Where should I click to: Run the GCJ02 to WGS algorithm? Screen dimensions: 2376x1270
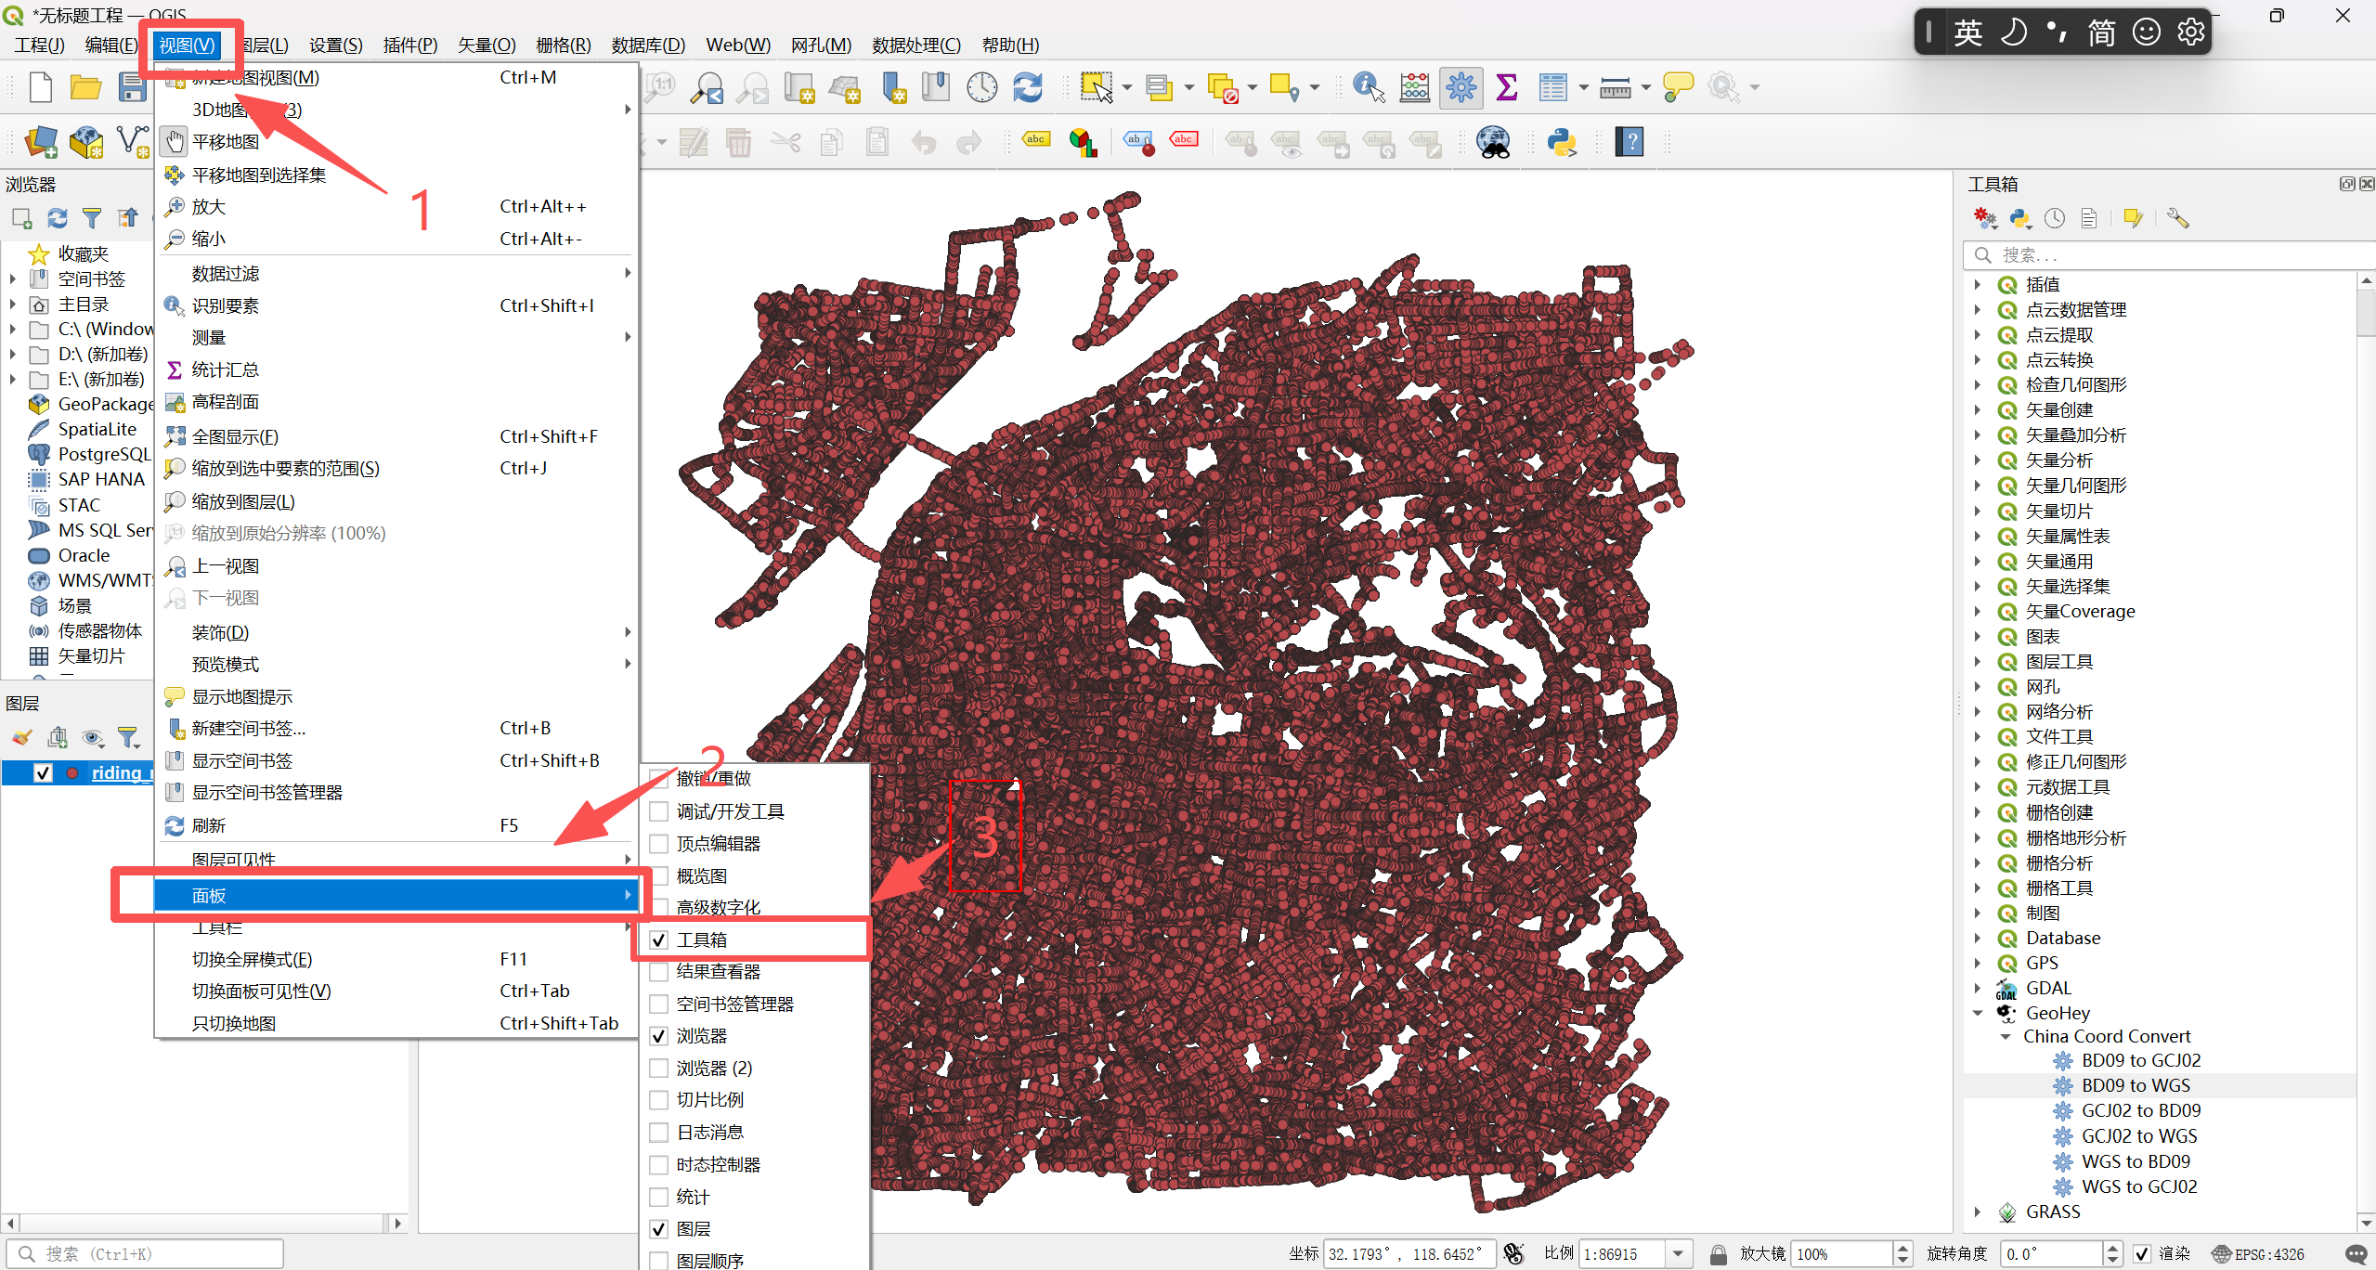point(2138,1135)
